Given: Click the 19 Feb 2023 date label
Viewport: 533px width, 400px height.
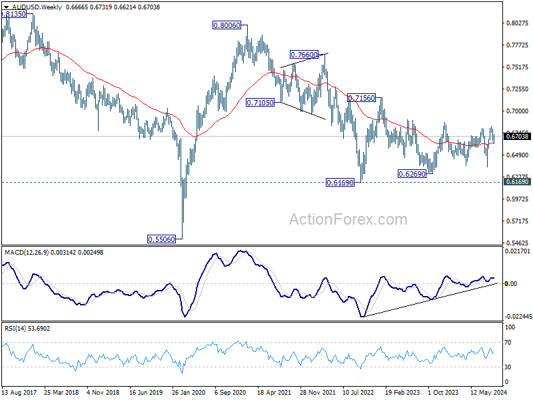Looking at the screenshot, I should pyautogui.click(x=402, y=392).
